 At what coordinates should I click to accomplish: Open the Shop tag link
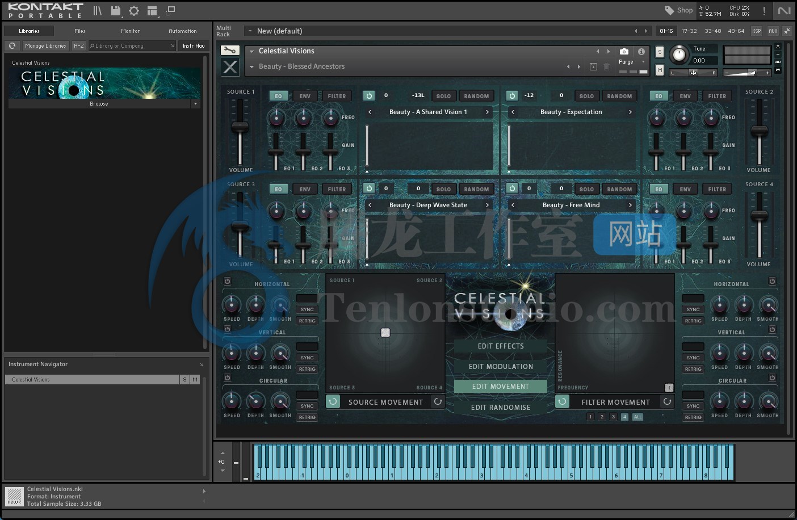click(x=679, y=10)
